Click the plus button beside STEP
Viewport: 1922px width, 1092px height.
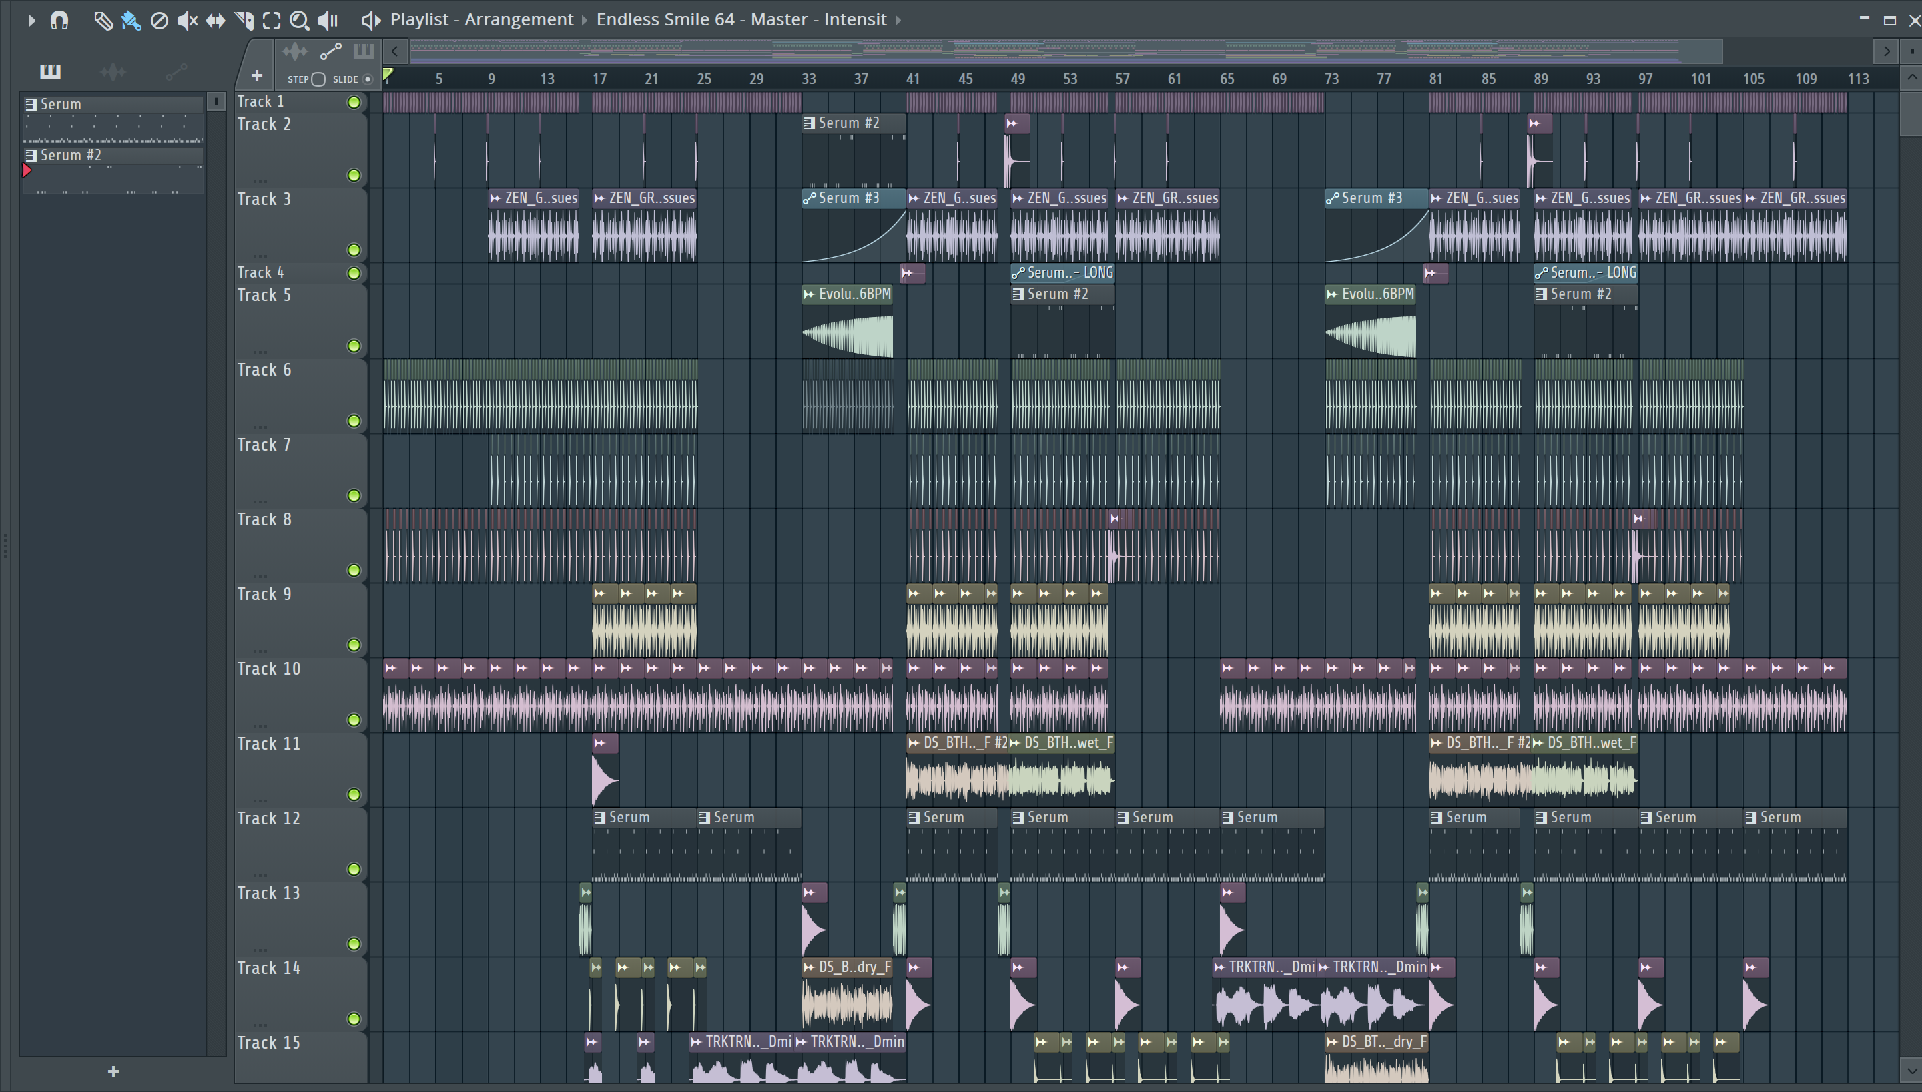click(256, 75)
